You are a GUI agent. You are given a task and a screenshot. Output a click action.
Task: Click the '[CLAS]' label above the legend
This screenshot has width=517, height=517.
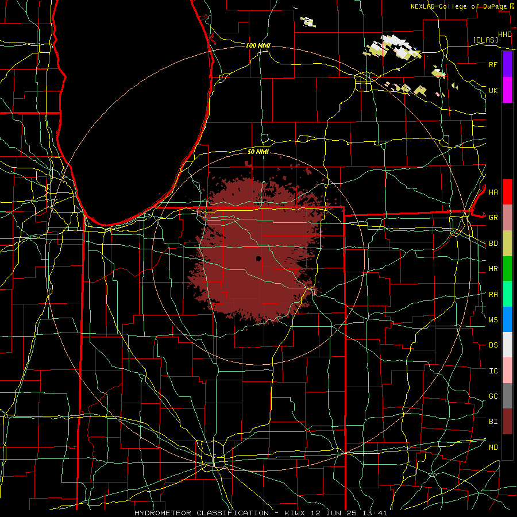pyautogui.click(x=485, y=40)
